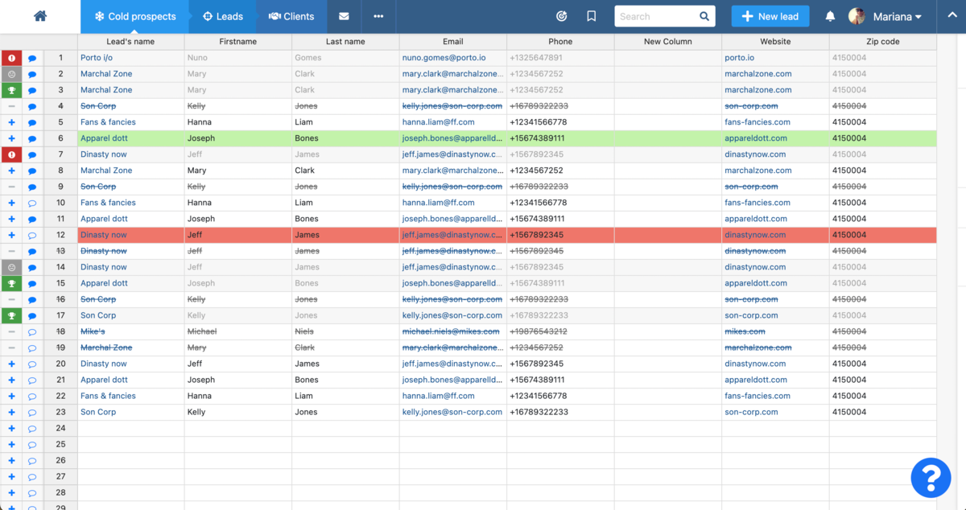The width and height of the screenshot is (966, 510).
Task: Toggle the minus status icon on row 4
Action: 11,106
